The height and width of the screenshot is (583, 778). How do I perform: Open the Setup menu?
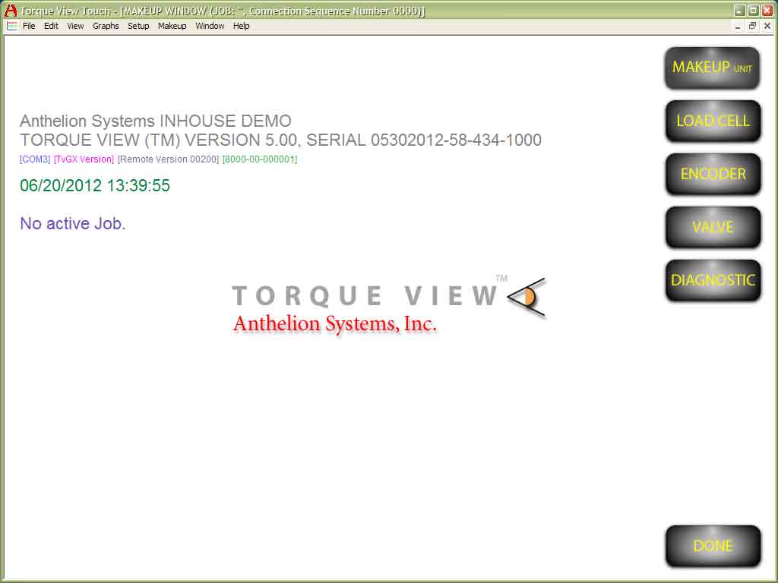pyautogui.click(x=138, y=26)
